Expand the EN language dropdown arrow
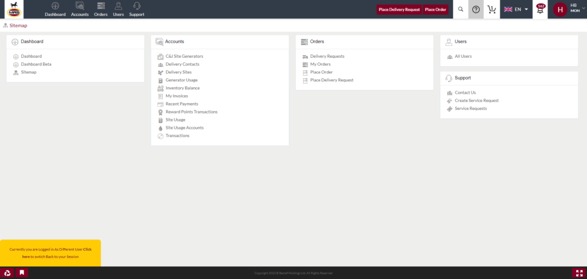 (x=526, y=9)
